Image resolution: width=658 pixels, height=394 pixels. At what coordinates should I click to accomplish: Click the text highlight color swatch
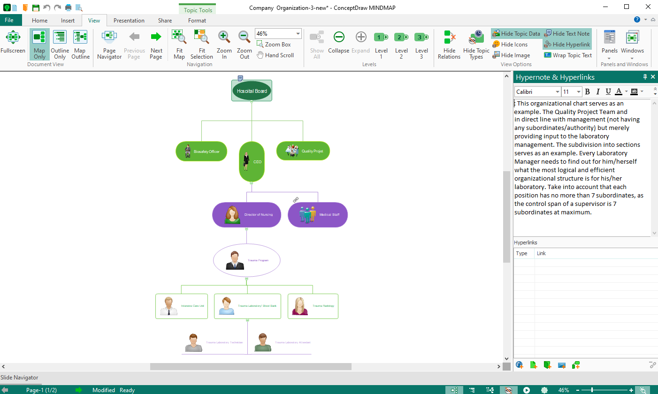pyautogui.click(x=634, y=92)
